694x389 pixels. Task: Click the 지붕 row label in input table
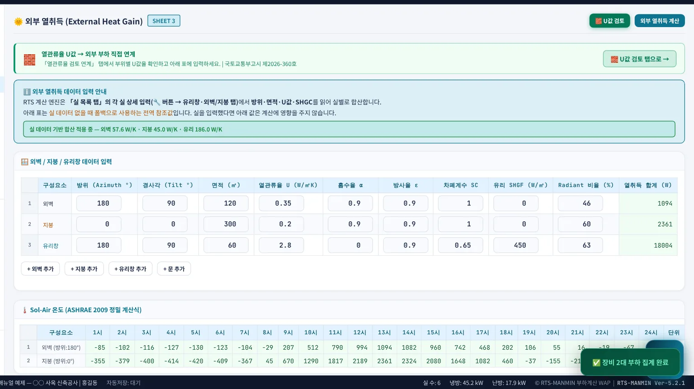(48, 225)
